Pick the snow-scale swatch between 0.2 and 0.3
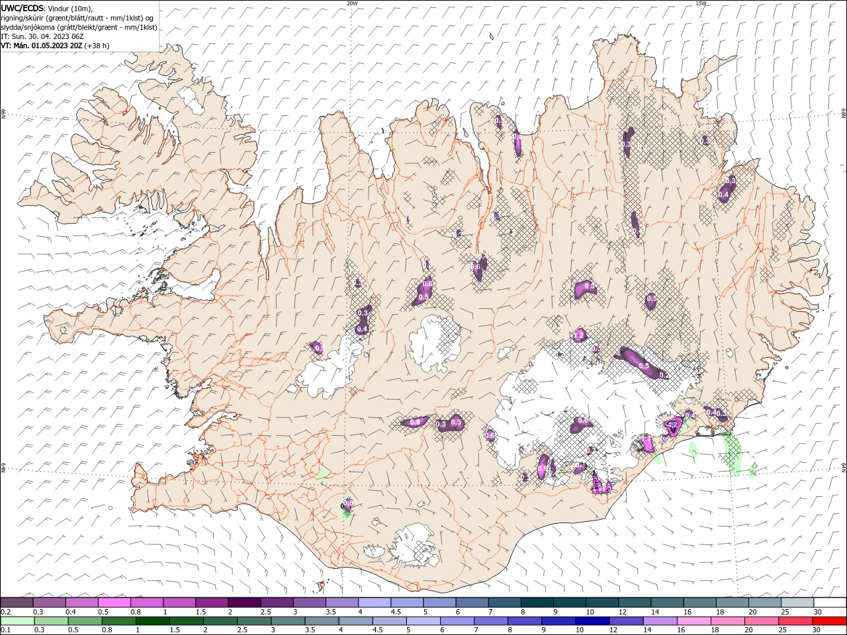 pos(17,603)
